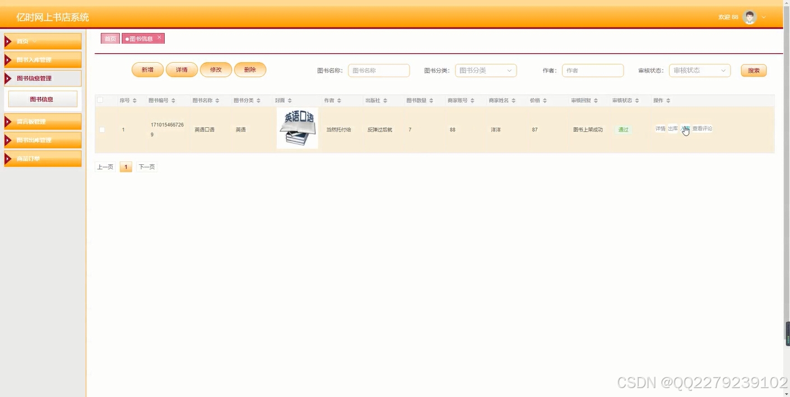Click the user avatar icon top right
This screenshot has width=790, height=397.
(x=749, y=17)
